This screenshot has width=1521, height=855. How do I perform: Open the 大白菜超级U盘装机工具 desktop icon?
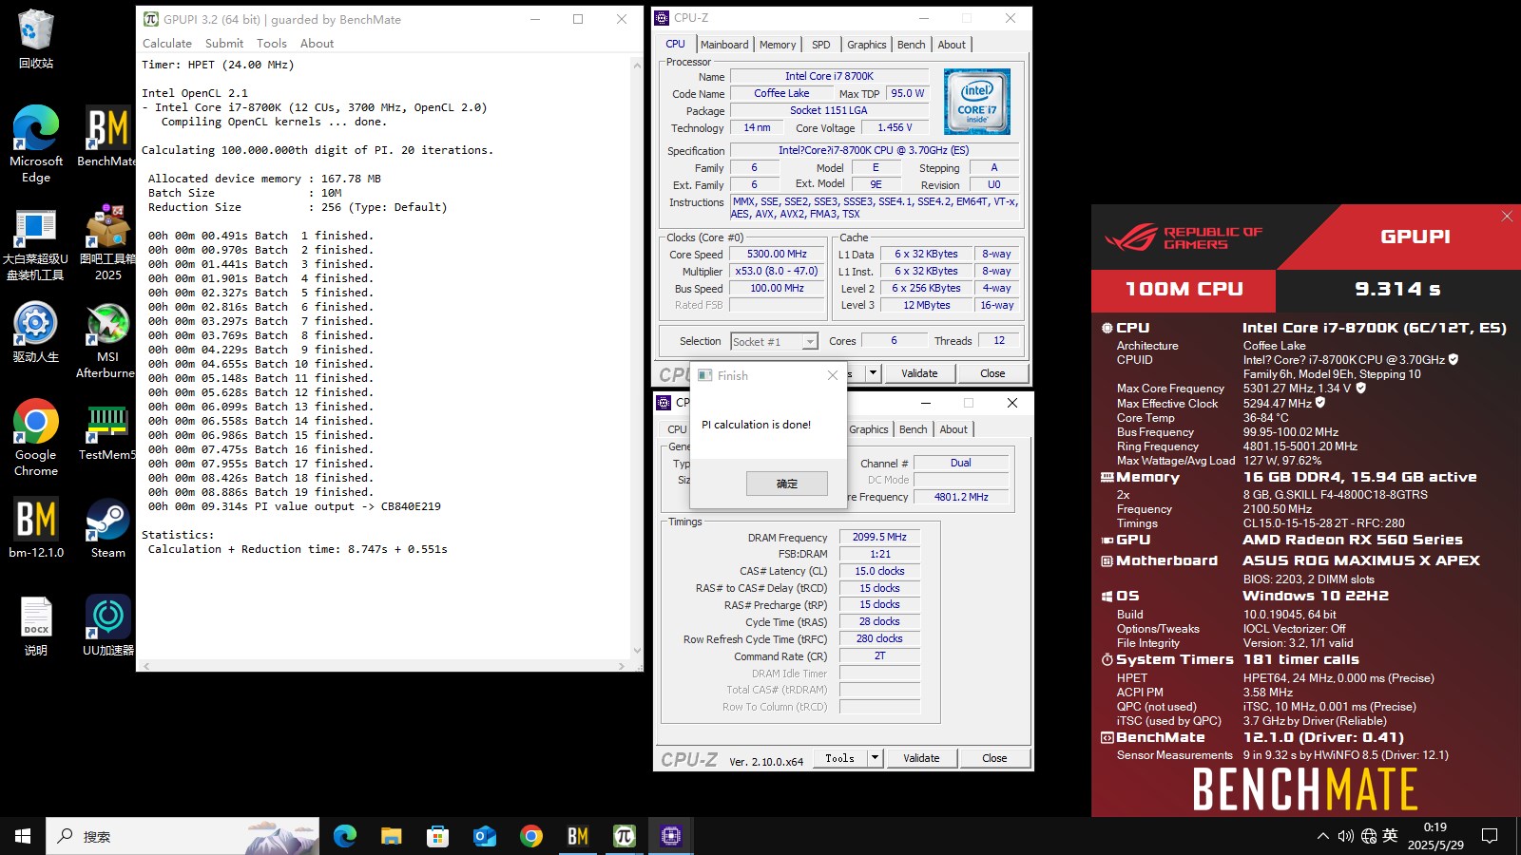pos(36,244)
